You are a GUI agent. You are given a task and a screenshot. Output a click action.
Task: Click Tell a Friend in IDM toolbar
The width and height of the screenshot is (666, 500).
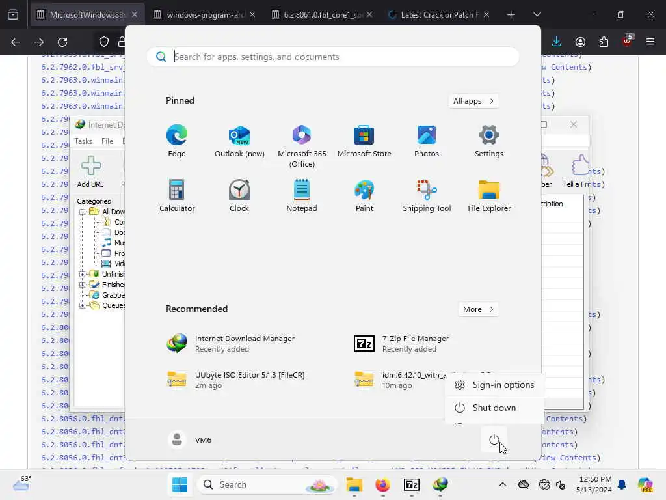pos(576,171)
